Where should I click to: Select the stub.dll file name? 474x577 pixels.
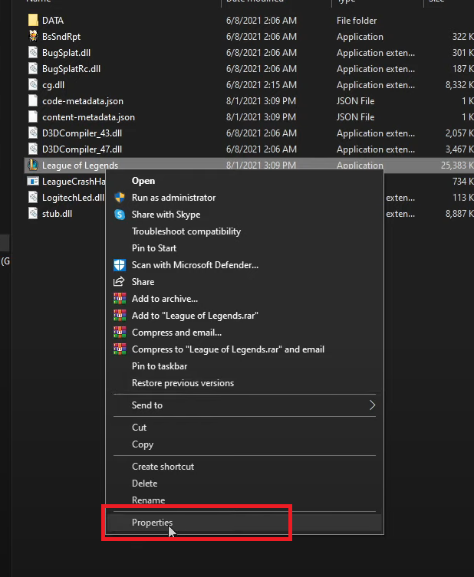click(x=57, y=214)
